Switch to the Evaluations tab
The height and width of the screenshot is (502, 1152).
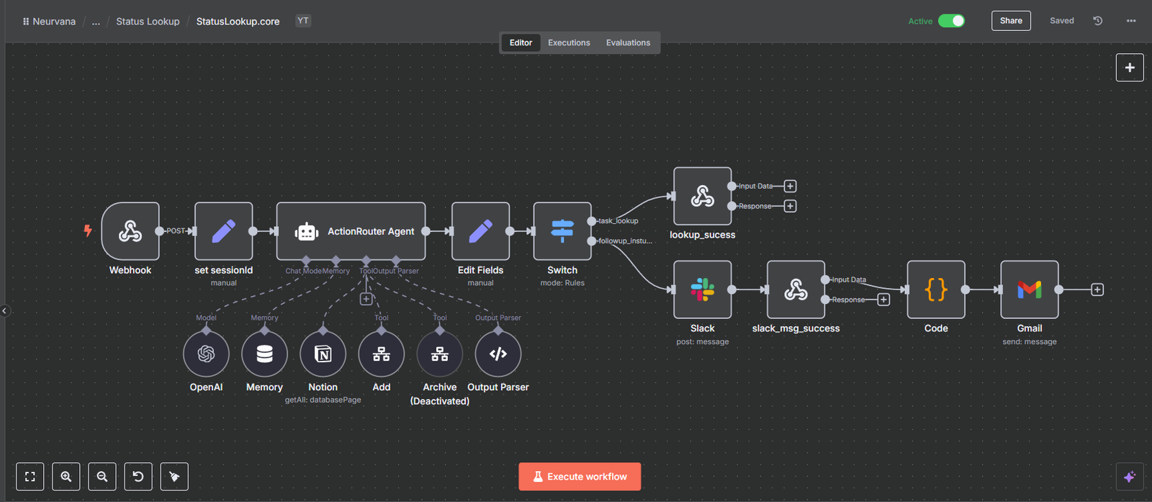(x=628, y=42)
